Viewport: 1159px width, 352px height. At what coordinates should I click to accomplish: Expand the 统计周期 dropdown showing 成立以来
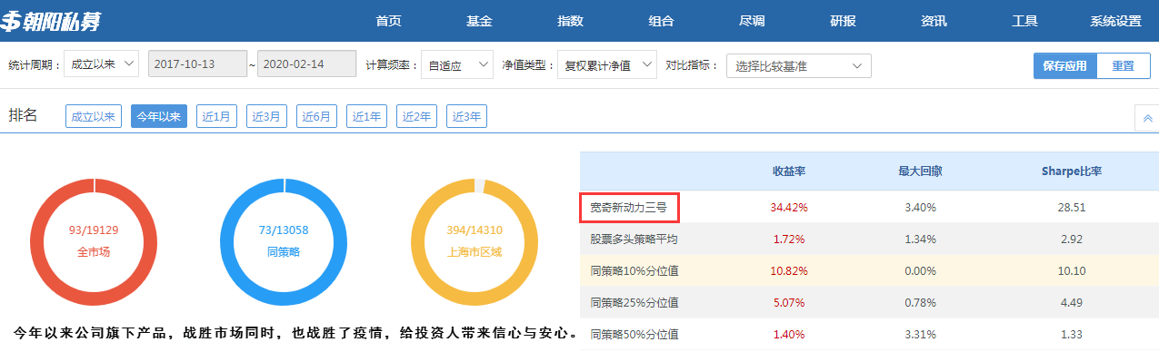[102, 64]
